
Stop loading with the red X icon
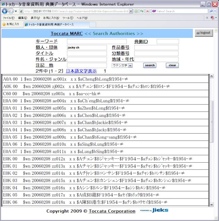tap(147, 11)
